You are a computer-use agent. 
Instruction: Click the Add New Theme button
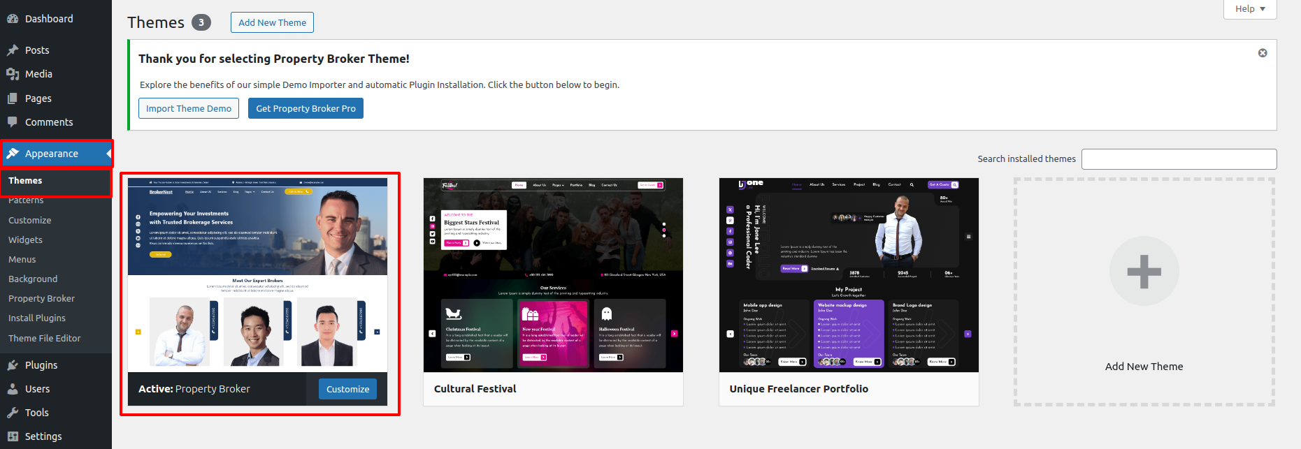pos(272,22)
